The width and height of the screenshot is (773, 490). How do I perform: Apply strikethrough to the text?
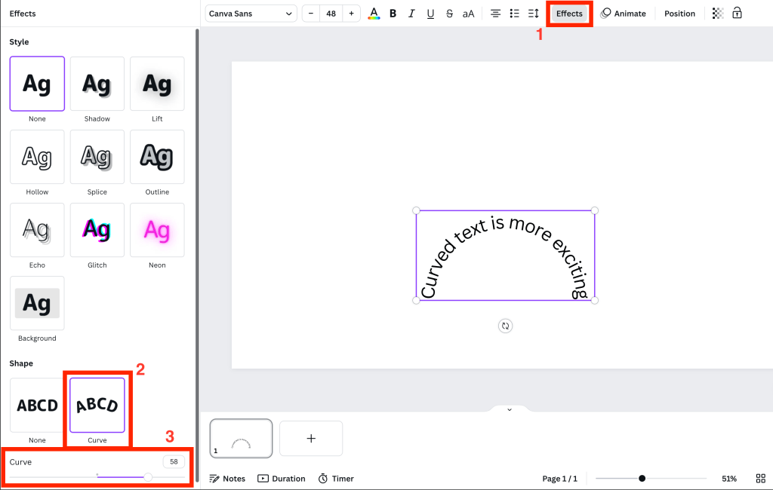point(449,14)
